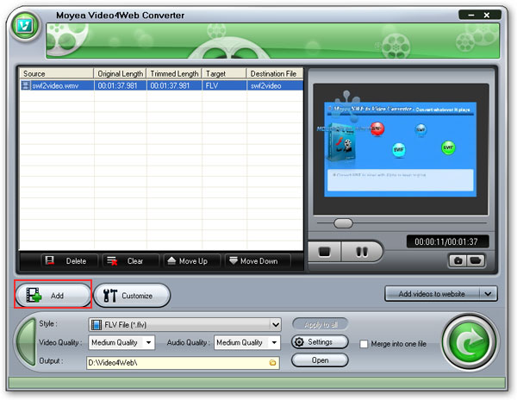
Task: Open the Audio Quality dropdown
Action: tap(274, 342)
